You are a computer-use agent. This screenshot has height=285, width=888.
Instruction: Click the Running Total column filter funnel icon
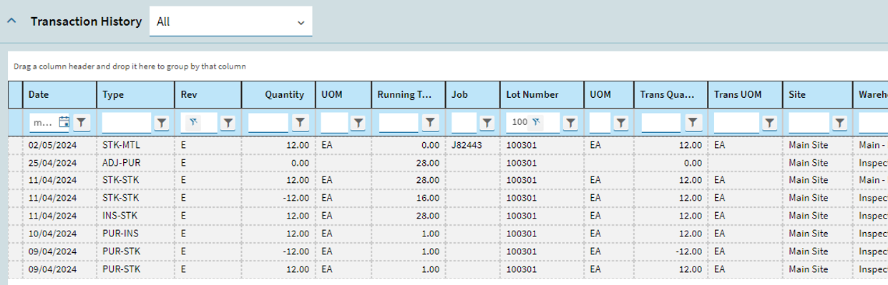click(x=429, y=123)
